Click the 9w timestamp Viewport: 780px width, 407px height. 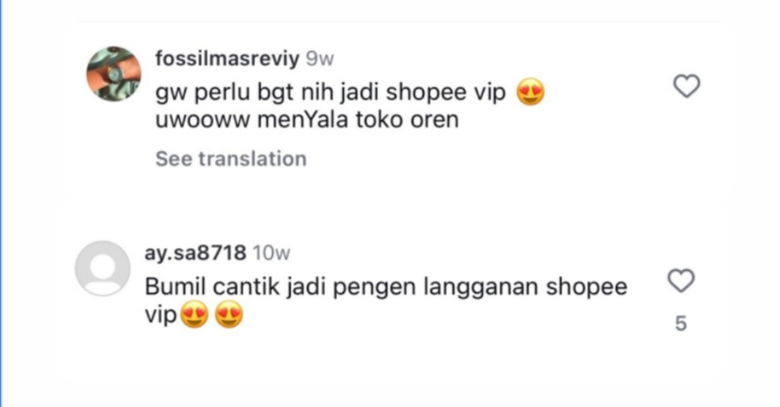[x=320, y=59]
